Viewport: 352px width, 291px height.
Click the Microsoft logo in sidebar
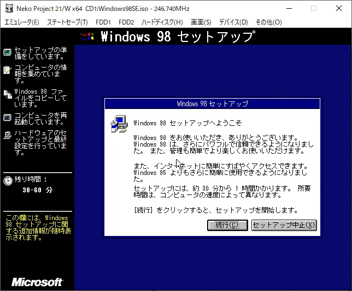[x=37, y=282]
